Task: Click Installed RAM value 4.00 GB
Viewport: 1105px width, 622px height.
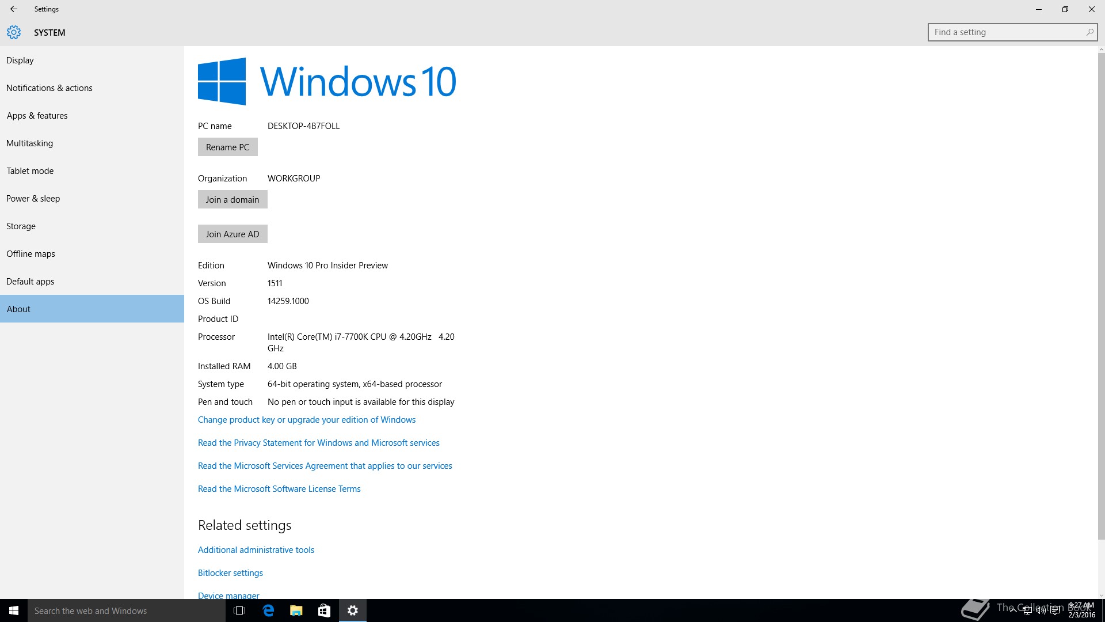Action: pyautogui.click(x=282, y=366)
